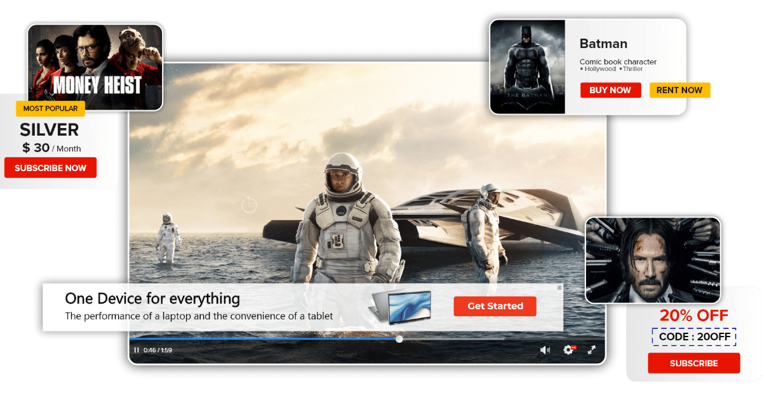762x398 pixels.
Task: Click the BUY NOW button
Action: coord(610,90)
